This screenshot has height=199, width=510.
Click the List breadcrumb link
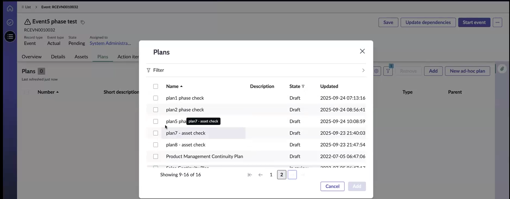[26, 7]
